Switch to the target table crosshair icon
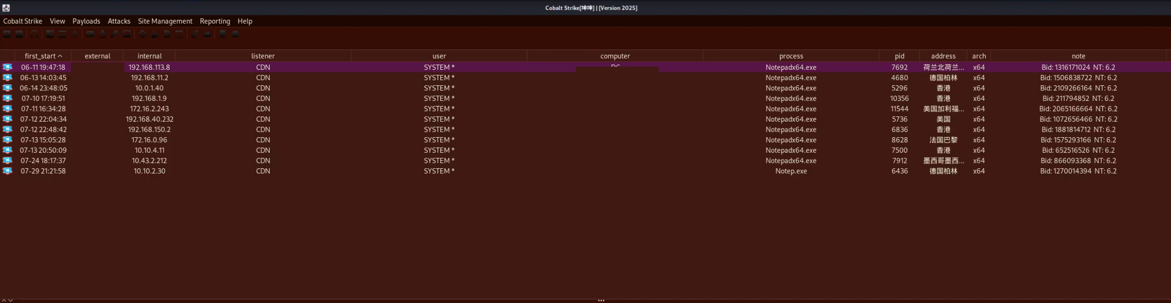The width and height of the screenshot is (1171, 303). click(x=75, y=34)
